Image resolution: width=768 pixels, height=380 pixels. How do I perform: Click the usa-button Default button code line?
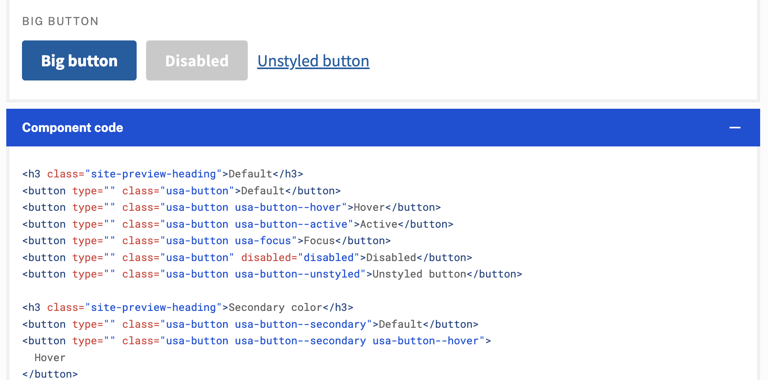(181, 191)
